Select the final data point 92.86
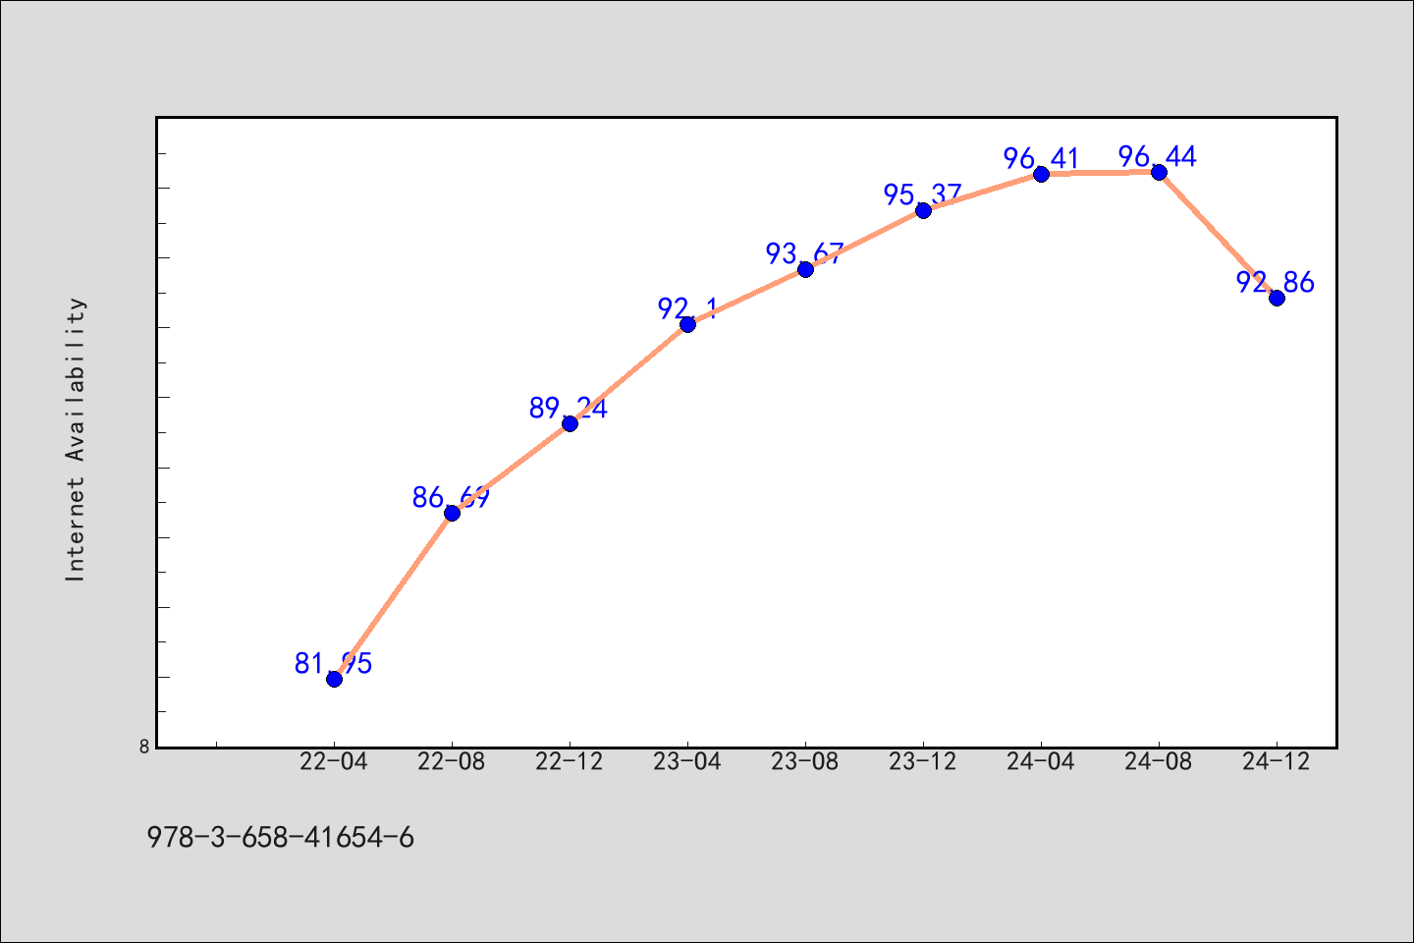The width and height of the screenshot is (1414, 943). (1277, 298)
